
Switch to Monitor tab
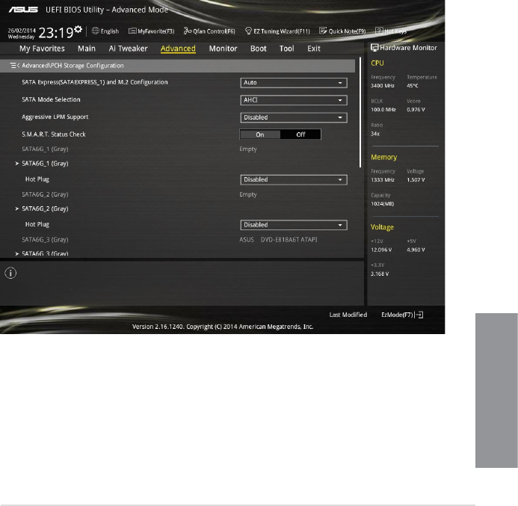pyautogui.click(x=223, y=49)
